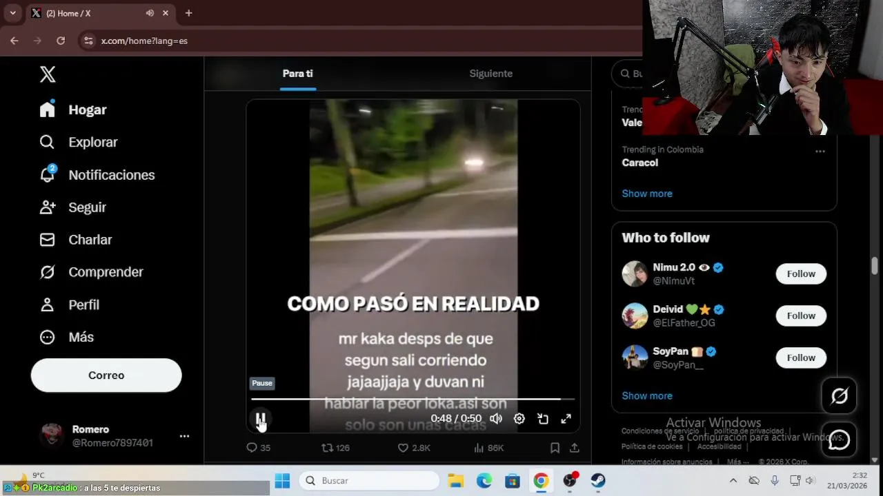Mute the video volume
Viewport: 883px width, 496px height.
point(496,418)
